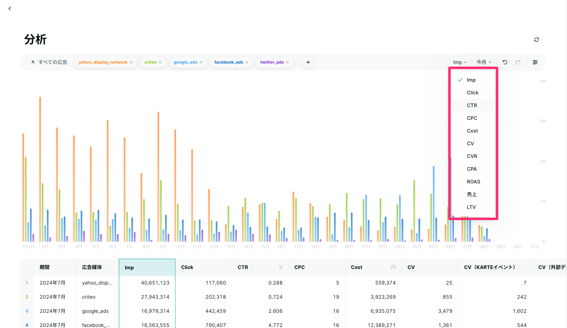Choose CTR from the metric menu

[473, 105]
